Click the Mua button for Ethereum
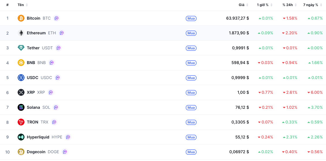 (191, 33)
